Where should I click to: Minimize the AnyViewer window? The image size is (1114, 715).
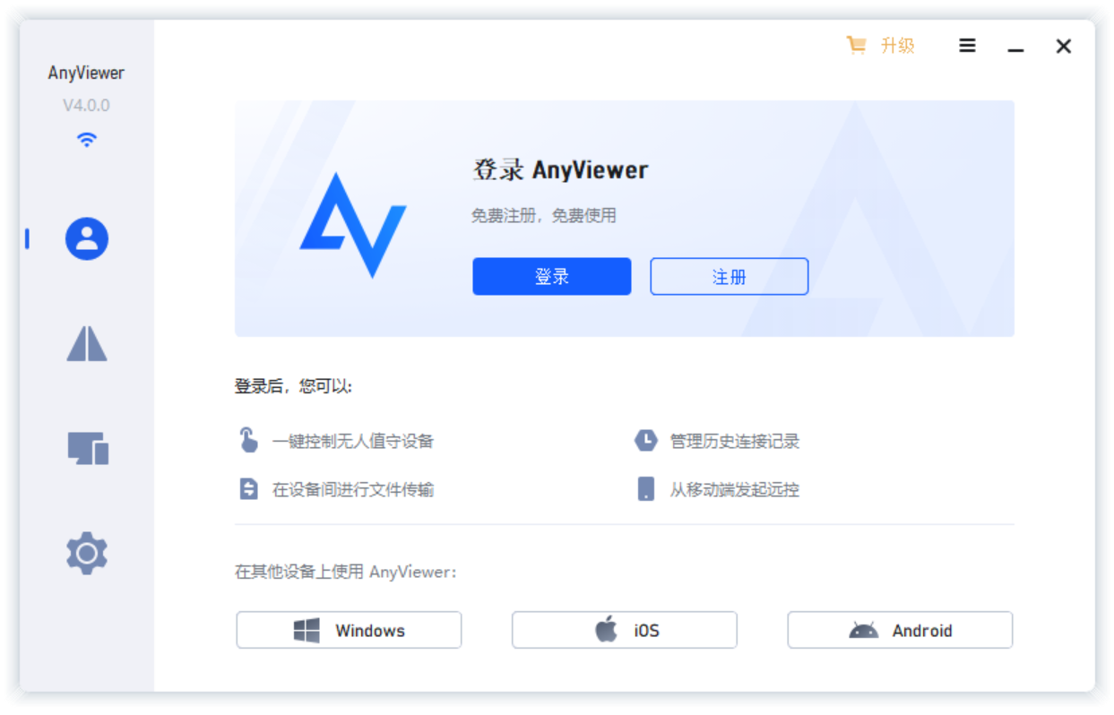point(1015,47)
